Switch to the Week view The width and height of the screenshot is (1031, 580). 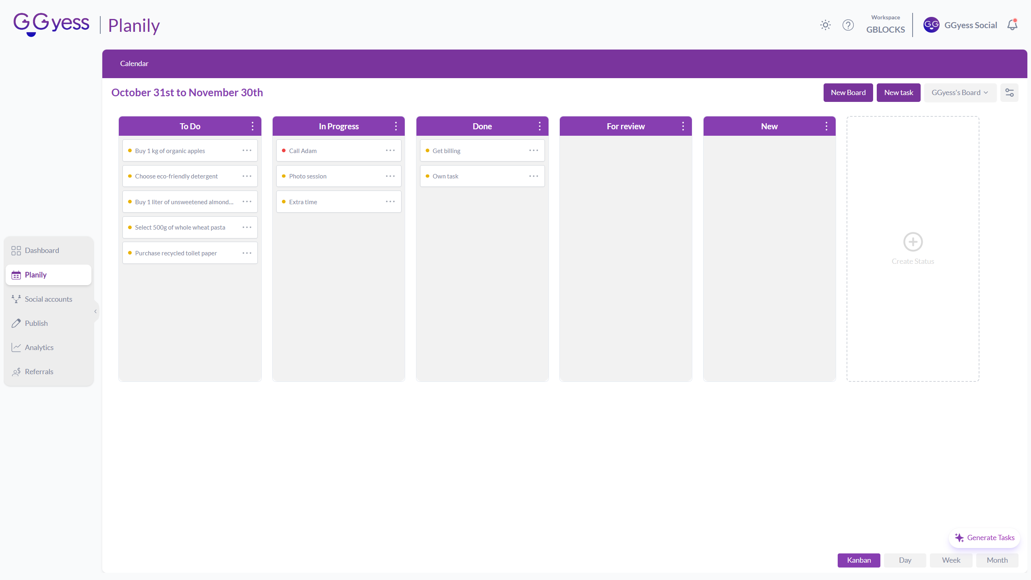pos(951,560)
